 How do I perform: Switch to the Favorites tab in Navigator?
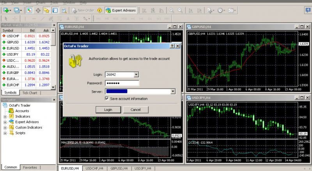point(30,167)
